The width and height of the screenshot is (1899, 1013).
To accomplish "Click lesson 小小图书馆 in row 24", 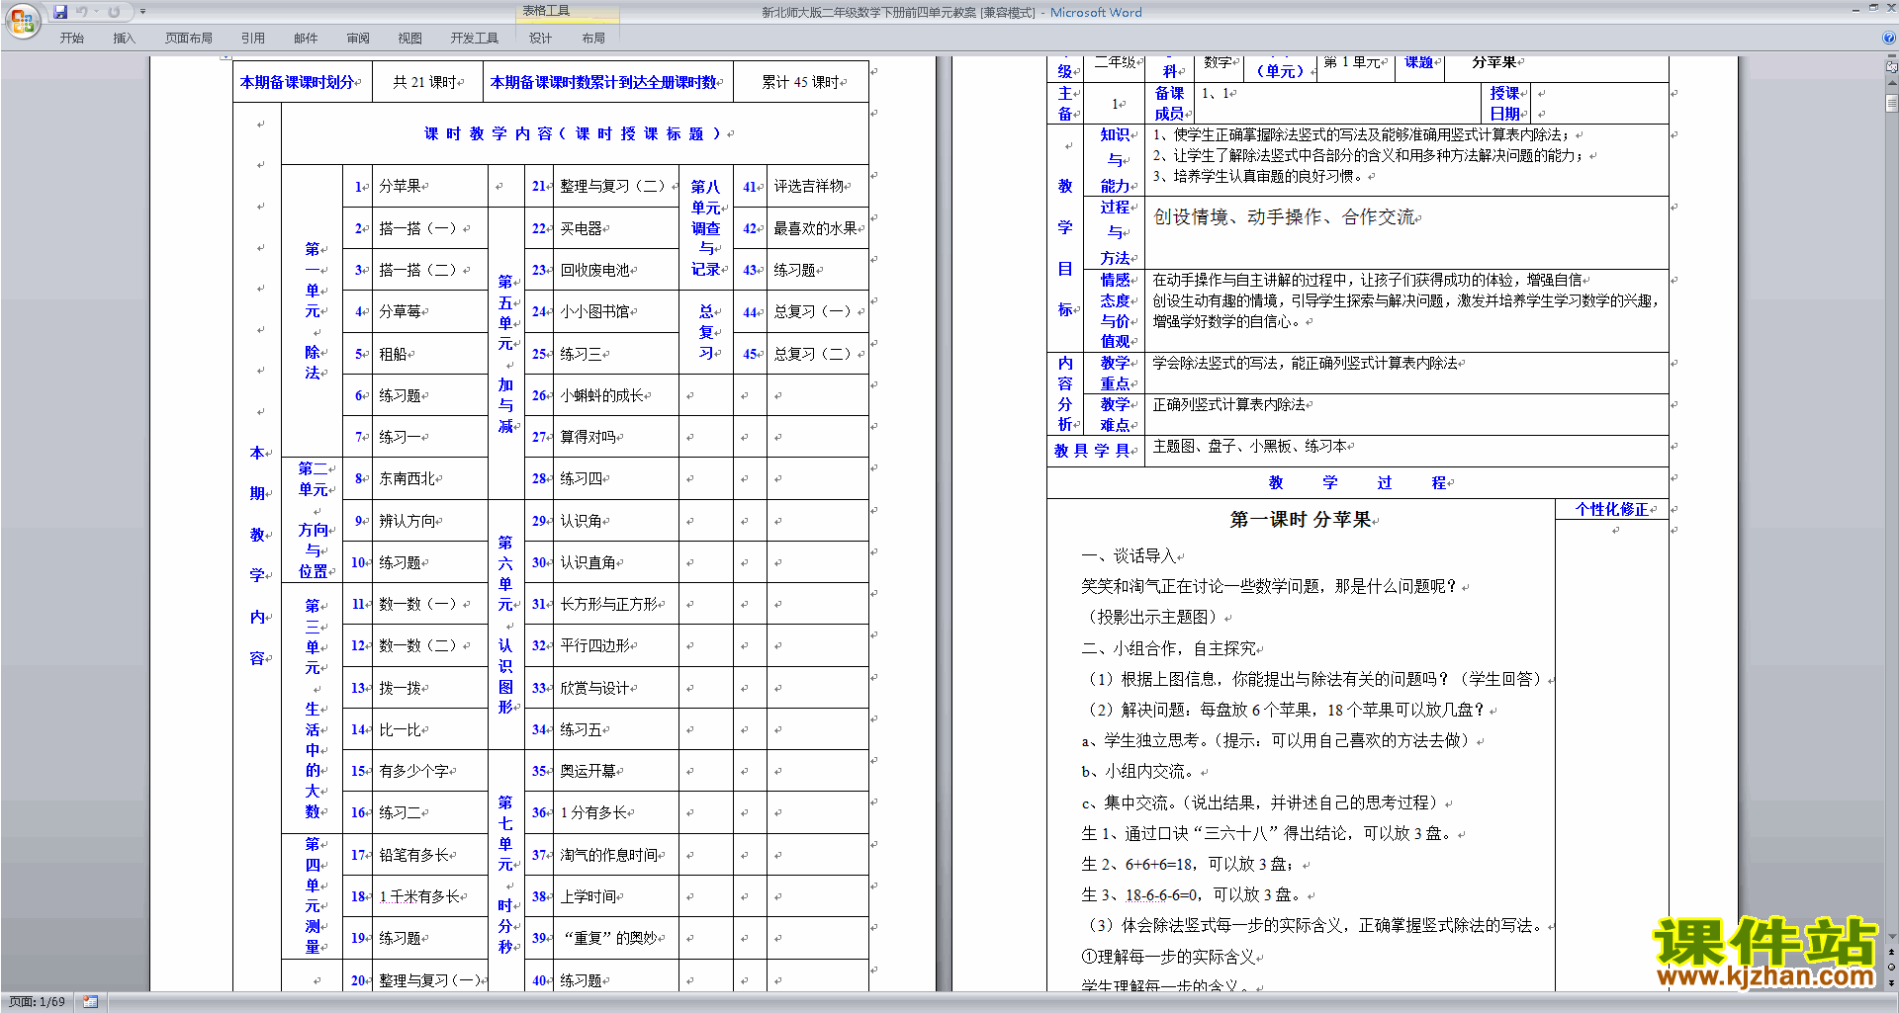I will tap(595, 311).
